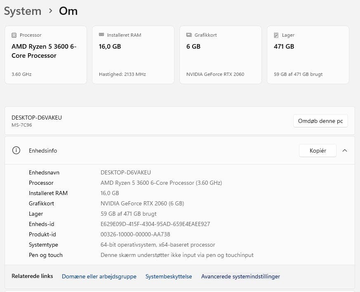360x292 pixels.
Task: Open Avancerede systemindstillinger link
Action: 240,276
